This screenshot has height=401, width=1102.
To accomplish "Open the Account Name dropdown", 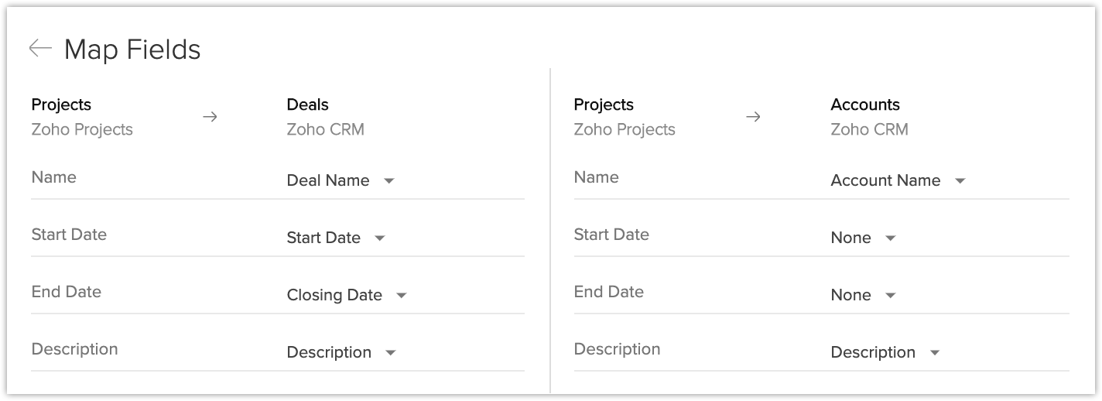I will (x=898, y=180).
